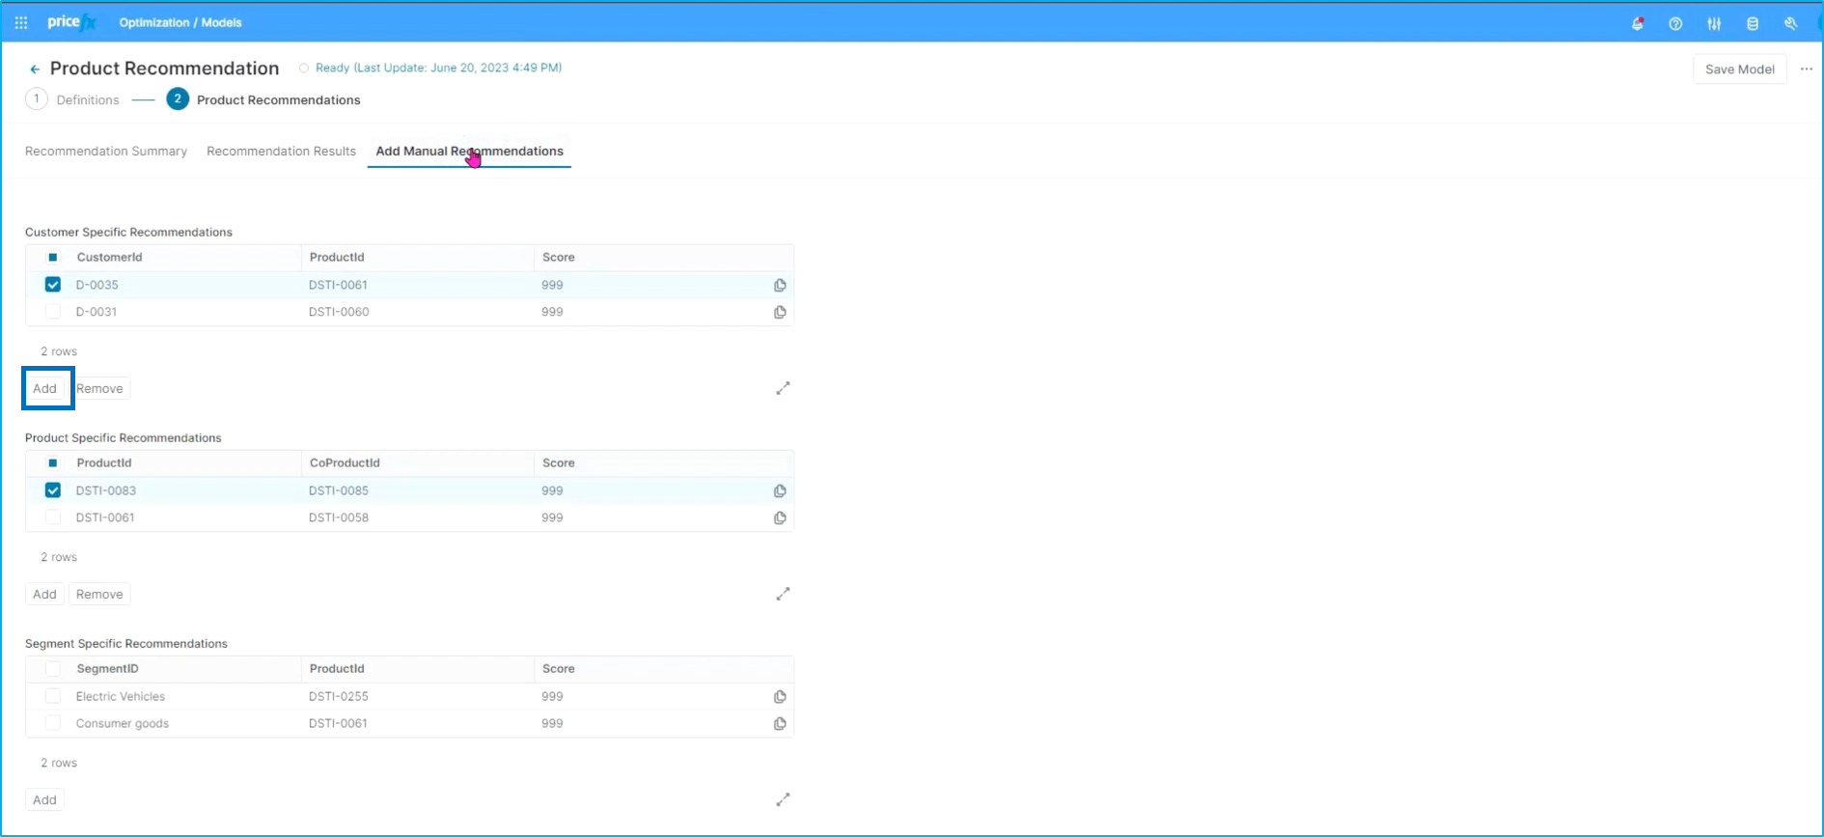The image size is (1824, 838).
Task: Remove selected Product Specific Recommendation
Action: tap(99, 594)
